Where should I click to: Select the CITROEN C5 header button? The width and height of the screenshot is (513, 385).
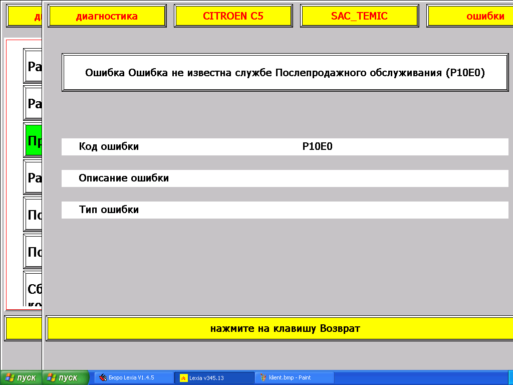pos(232,16)
